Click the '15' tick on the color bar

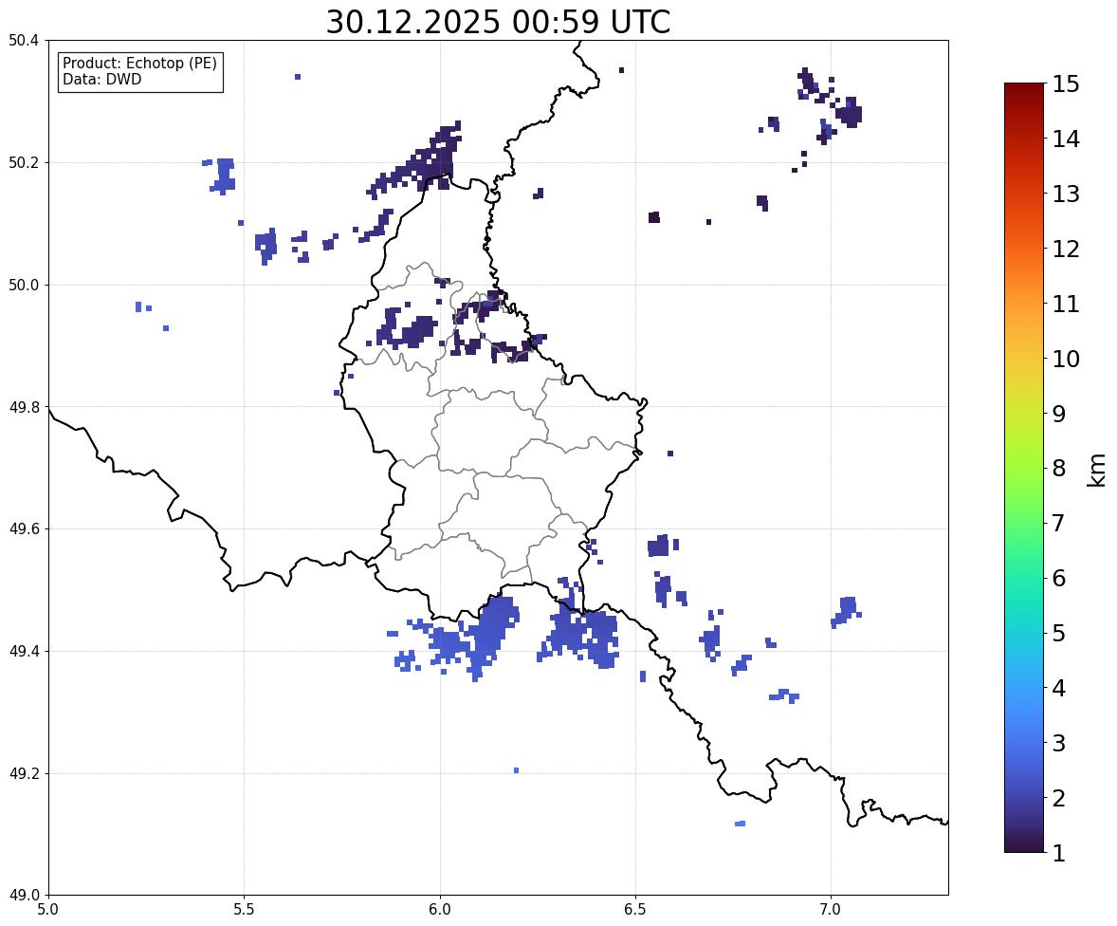(1066, 84)
